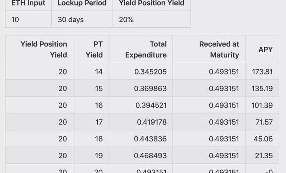Click the APY value 101.39
Viewport: 286px width, 173px height.
[262, 105]
